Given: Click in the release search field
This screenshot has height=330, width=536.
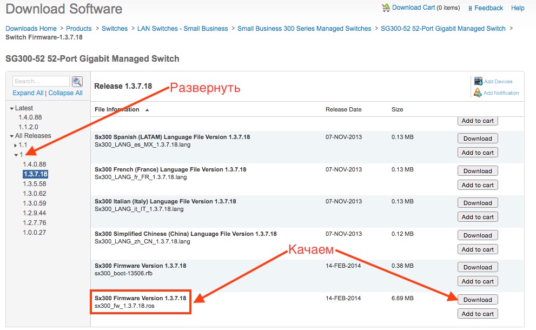Looking at the screenshot, I should point(41,81).
